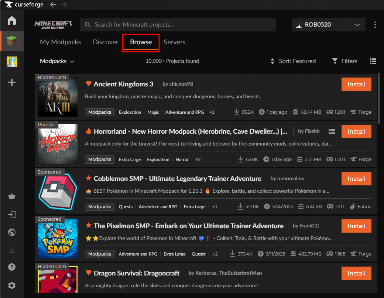Click author mmorealms
The image size is (384, 298).
pyautogui.click(x=291, y=178)
